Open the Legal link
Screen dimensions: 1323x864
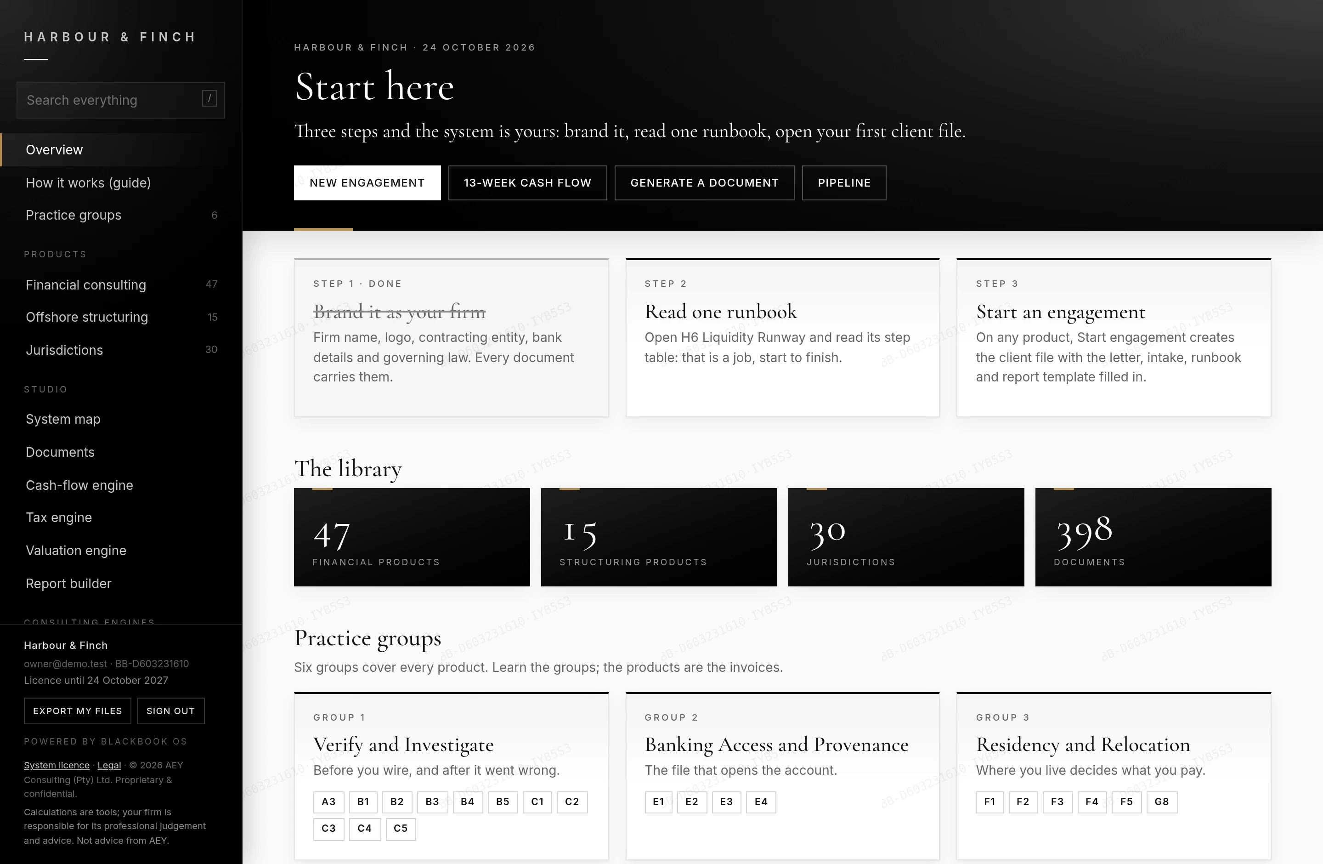pos(109,765)
